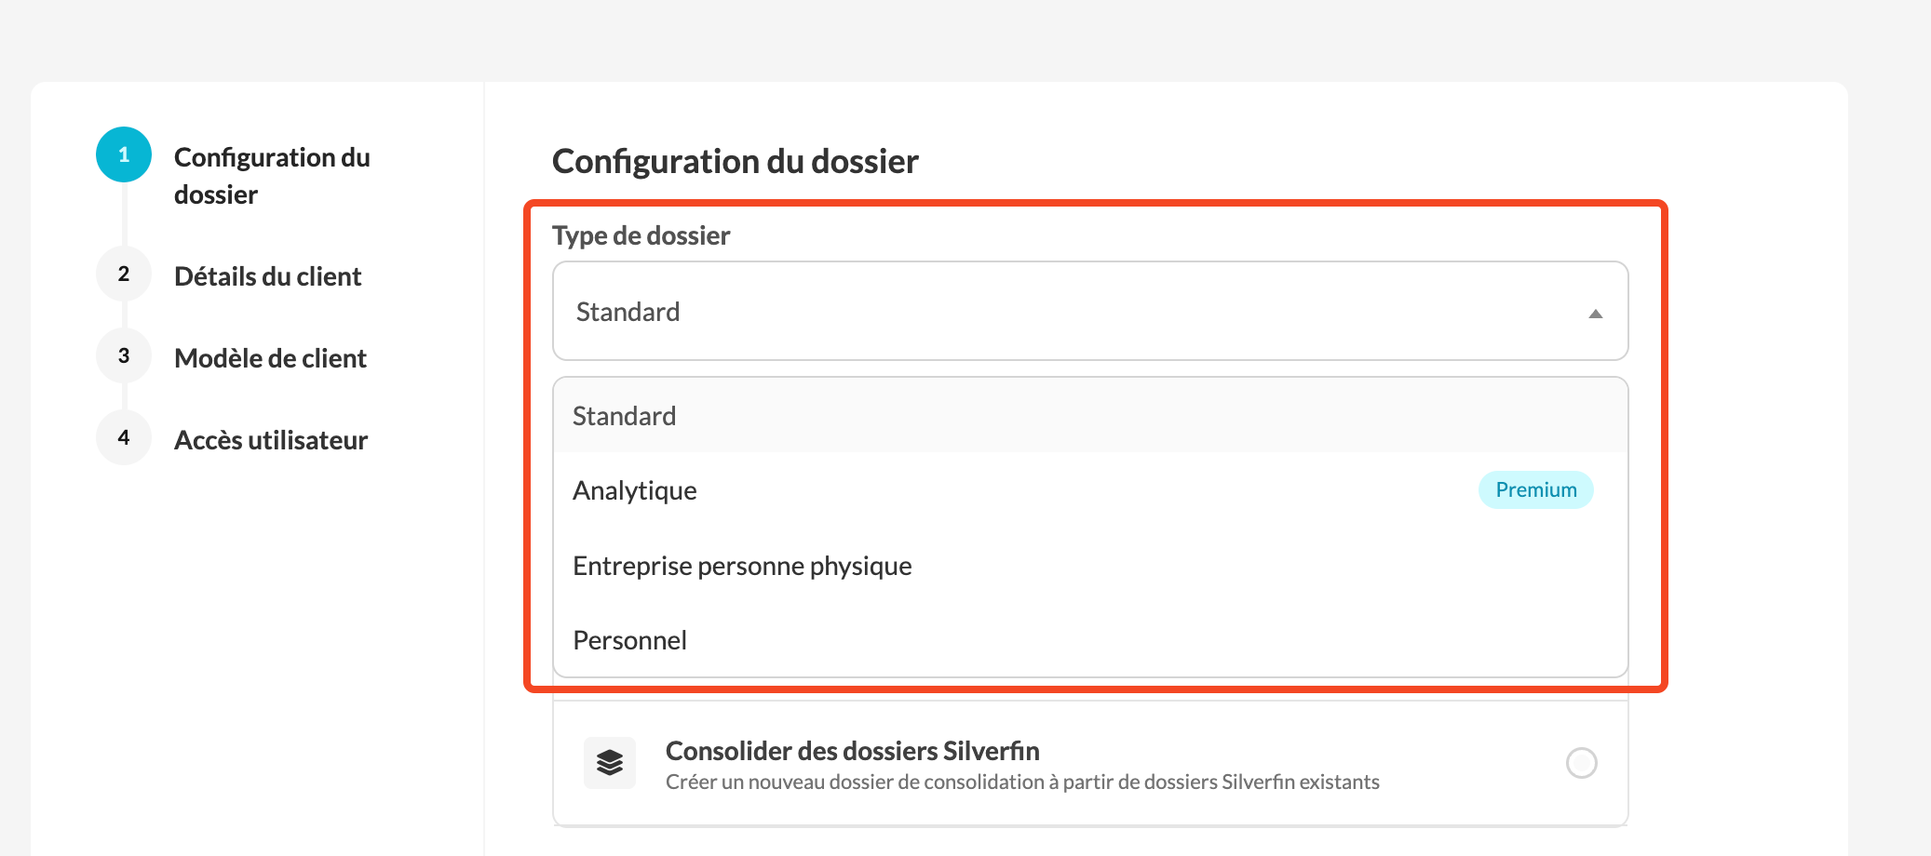The image size is (1931, 856).
Task: Open the Type de dossier combo box
Action: click(x=1090, y=311)
